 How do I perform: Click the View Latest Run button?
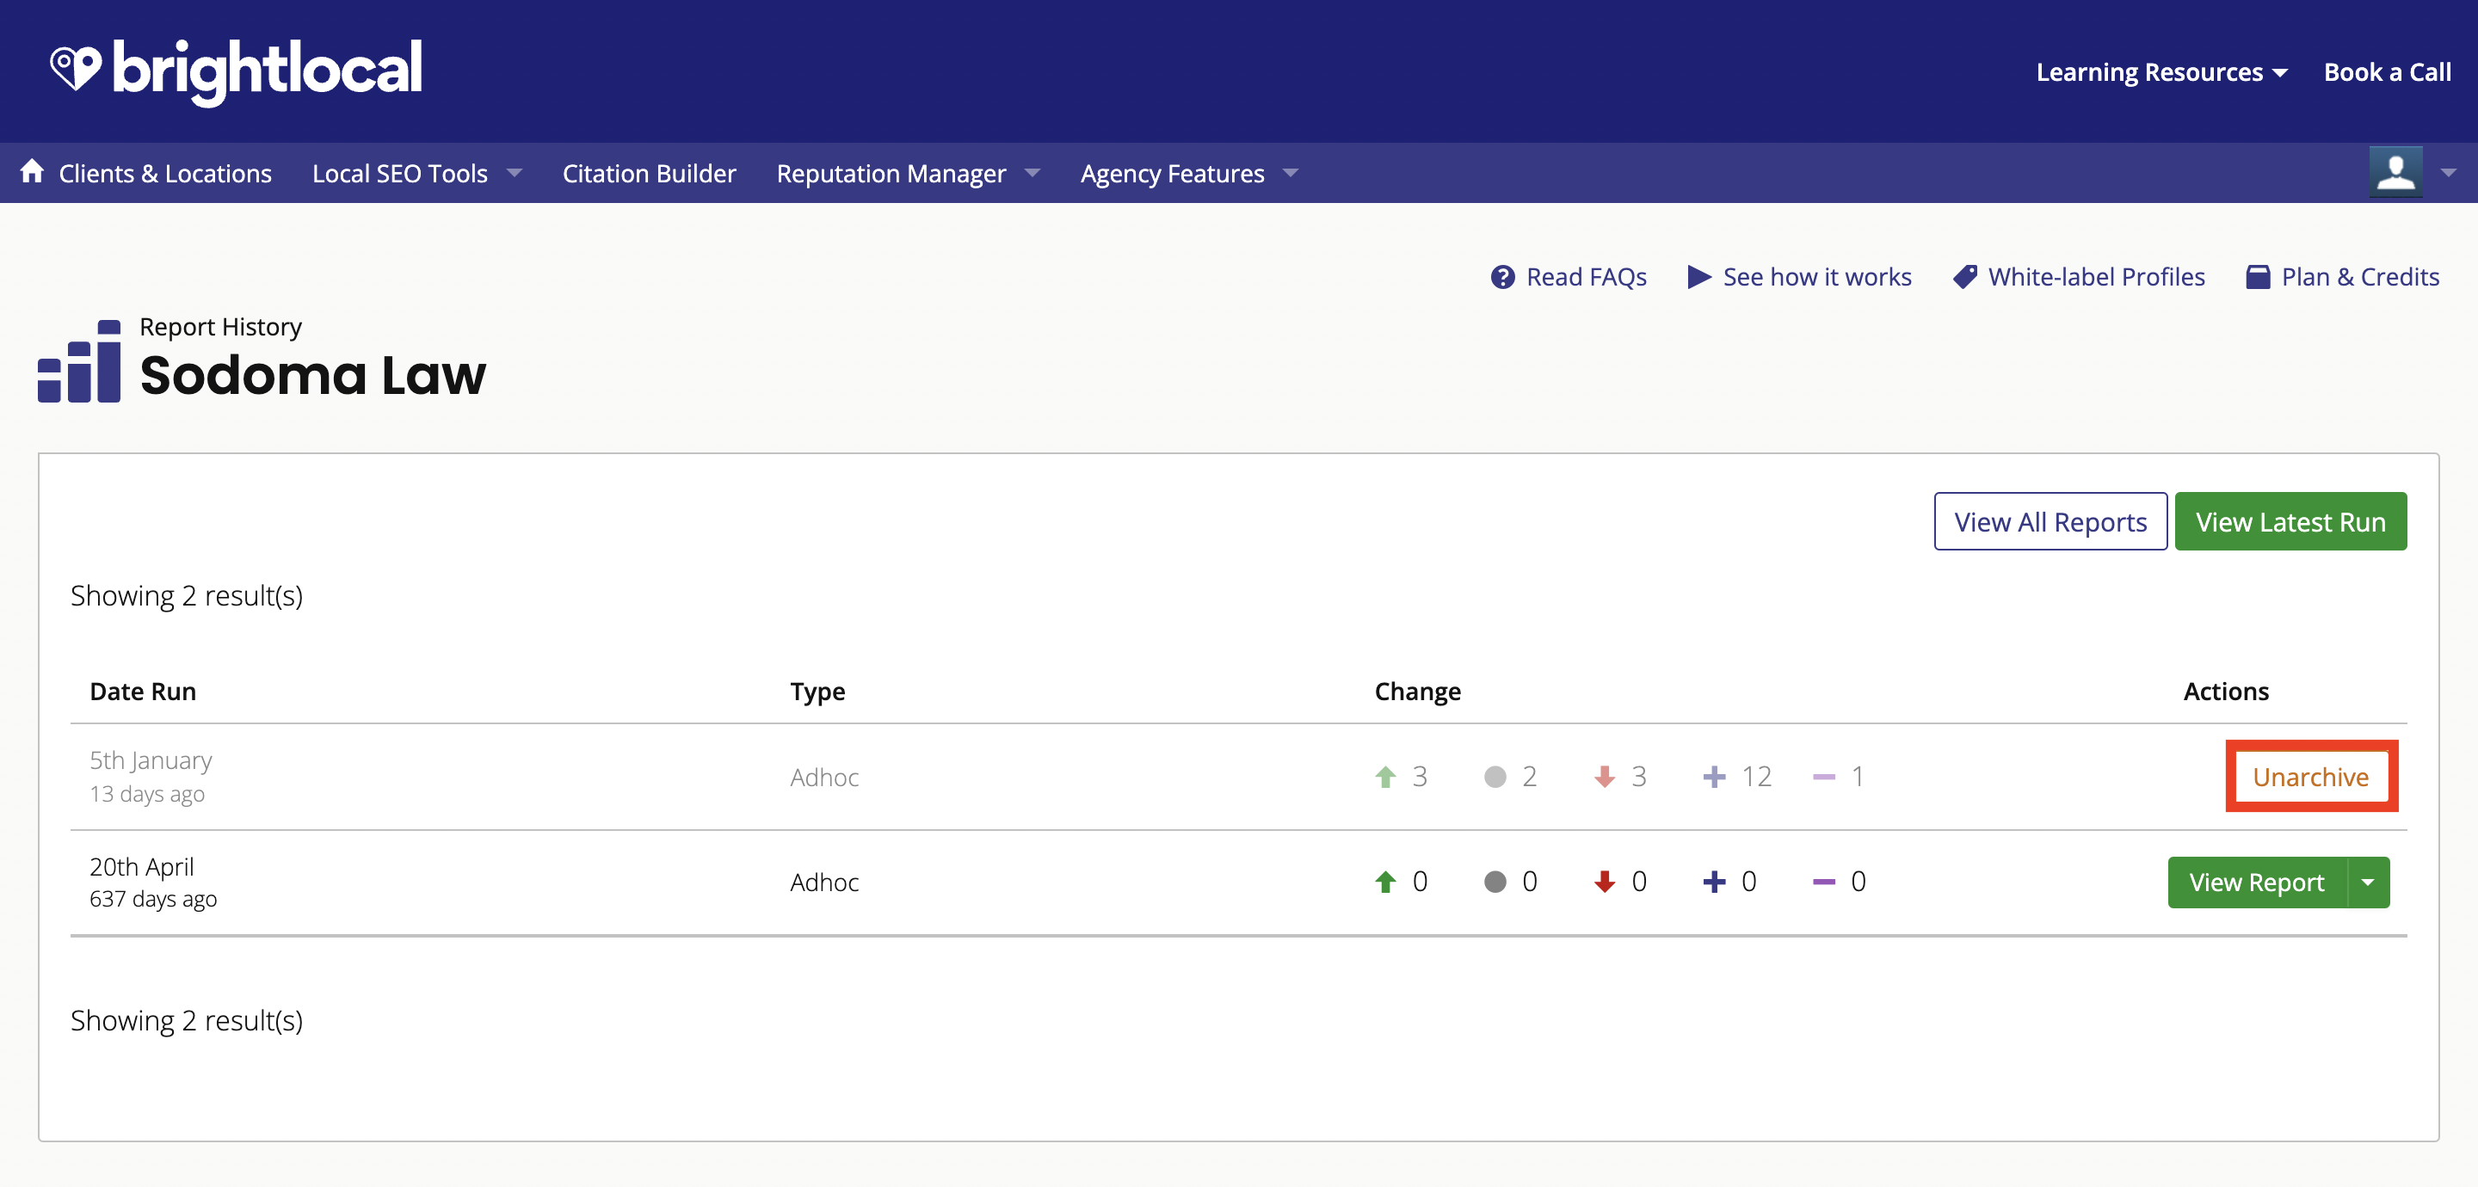click(2290, 521)
